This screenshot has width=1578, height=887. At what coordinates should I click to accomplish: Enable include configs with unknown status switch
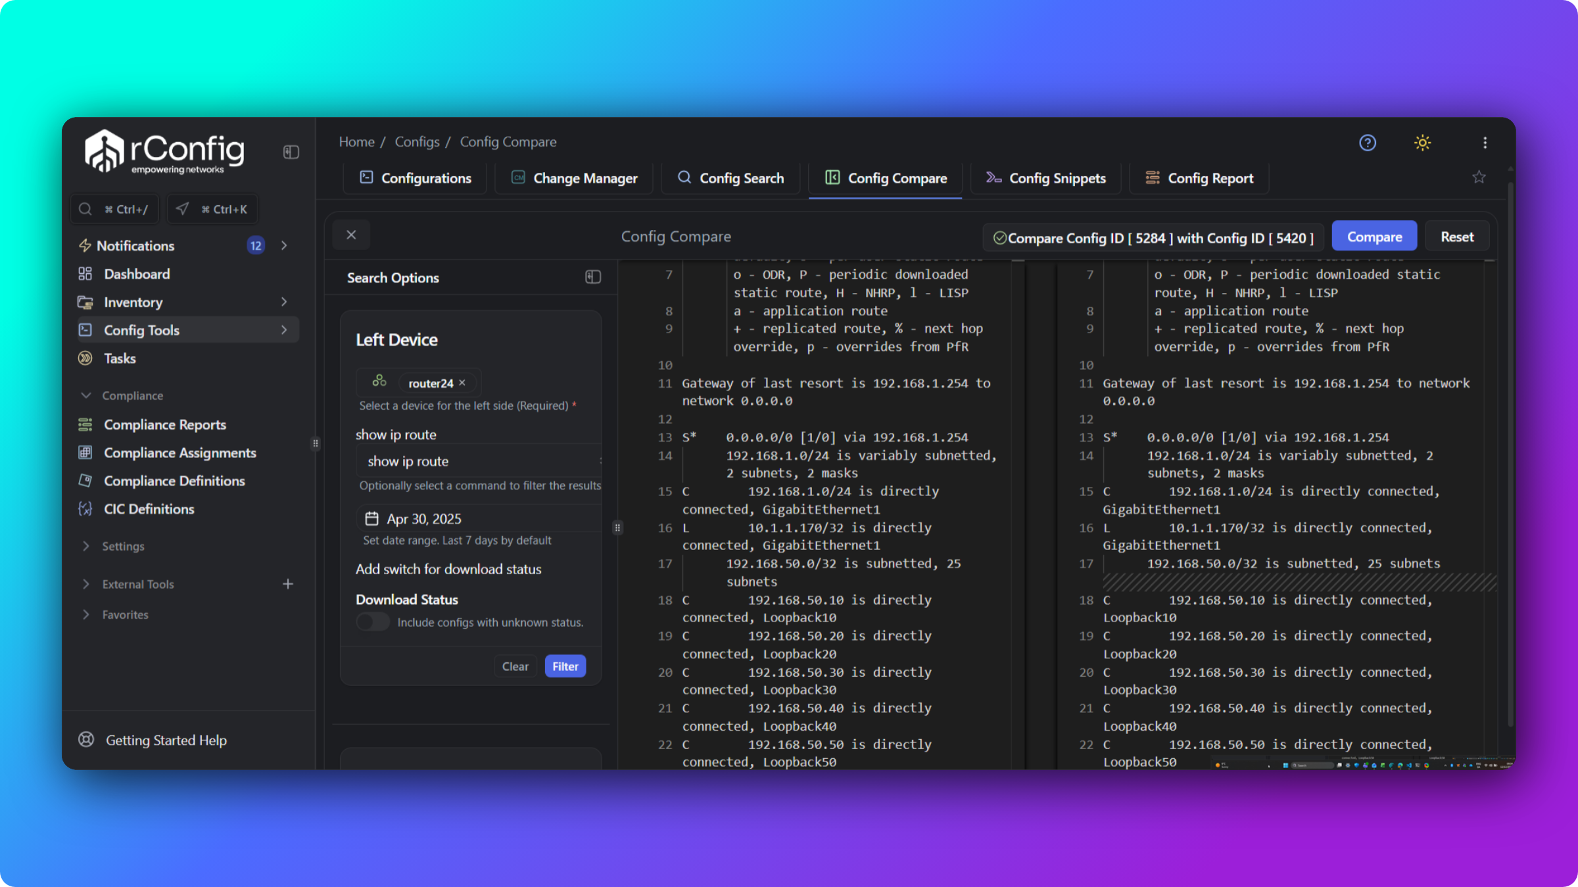pos(373,622)
